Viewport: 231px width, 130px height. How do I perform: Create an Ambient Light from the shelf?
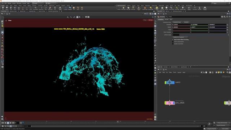pos(183,8)
